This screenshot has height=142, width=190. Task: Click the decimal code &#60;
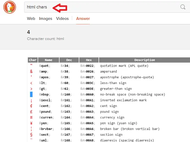[65, 83]
